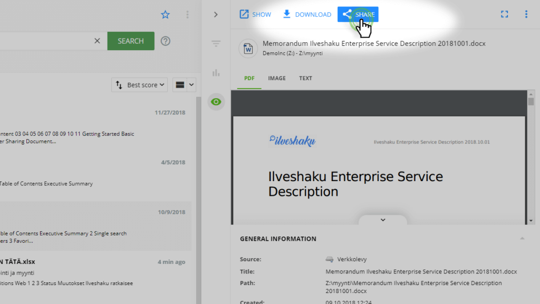Open the preview pane three-dot menu
This screenshot has height=304, width=540.
pyautogui.click(x=526, y=14)
